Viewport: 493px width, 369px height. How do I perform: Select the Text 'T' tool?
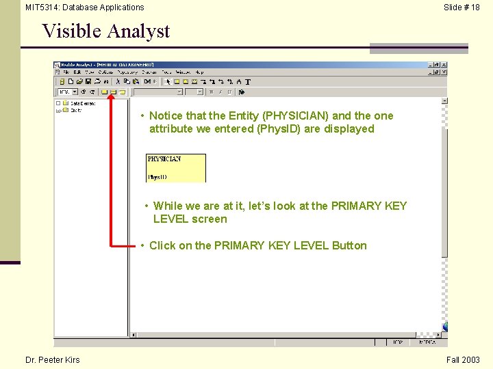pos(248,82)
